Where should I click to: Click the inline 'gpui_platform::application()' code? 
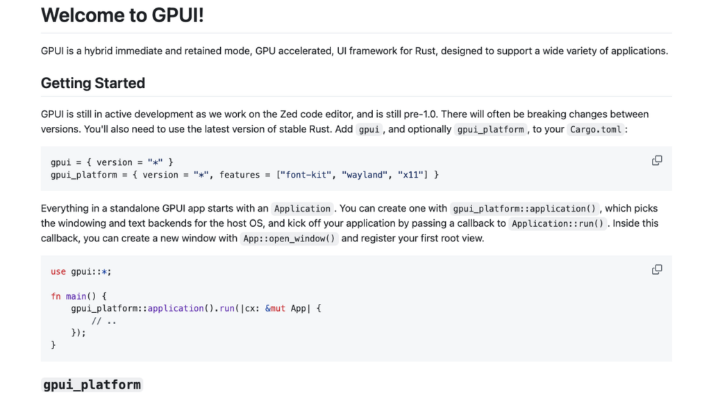[x=524, y=209]
